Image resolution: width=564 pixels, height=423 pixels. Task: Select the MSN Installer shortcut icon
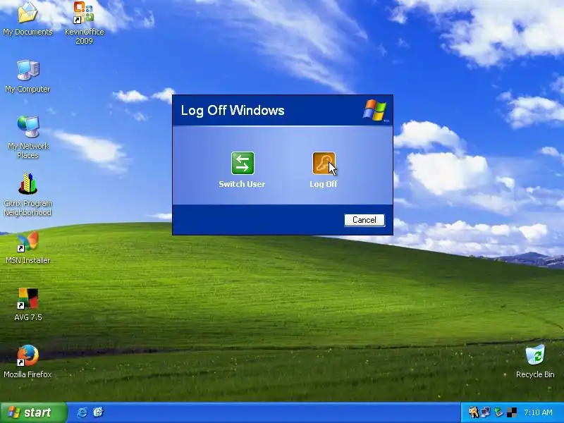27,241
